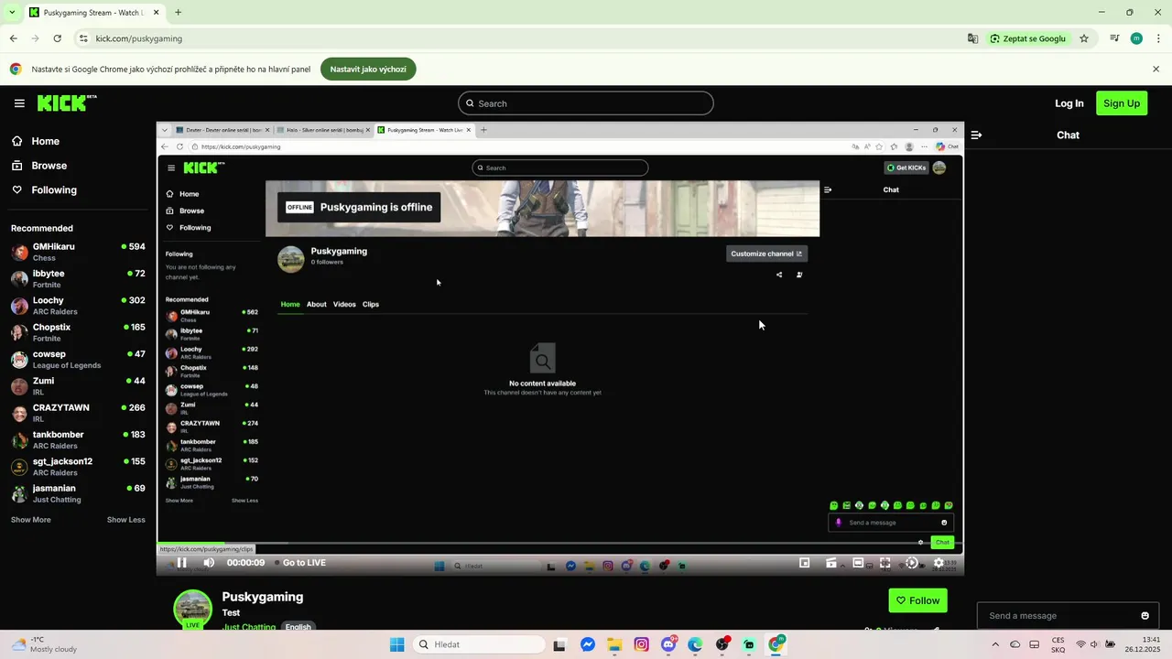1172x659 pixels.
Task: Reload the kick.com page
Action: point(57,38)
